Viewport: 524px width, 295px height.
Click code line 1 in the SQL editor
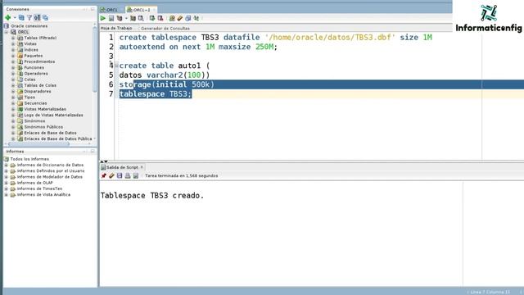coord(275,38)
